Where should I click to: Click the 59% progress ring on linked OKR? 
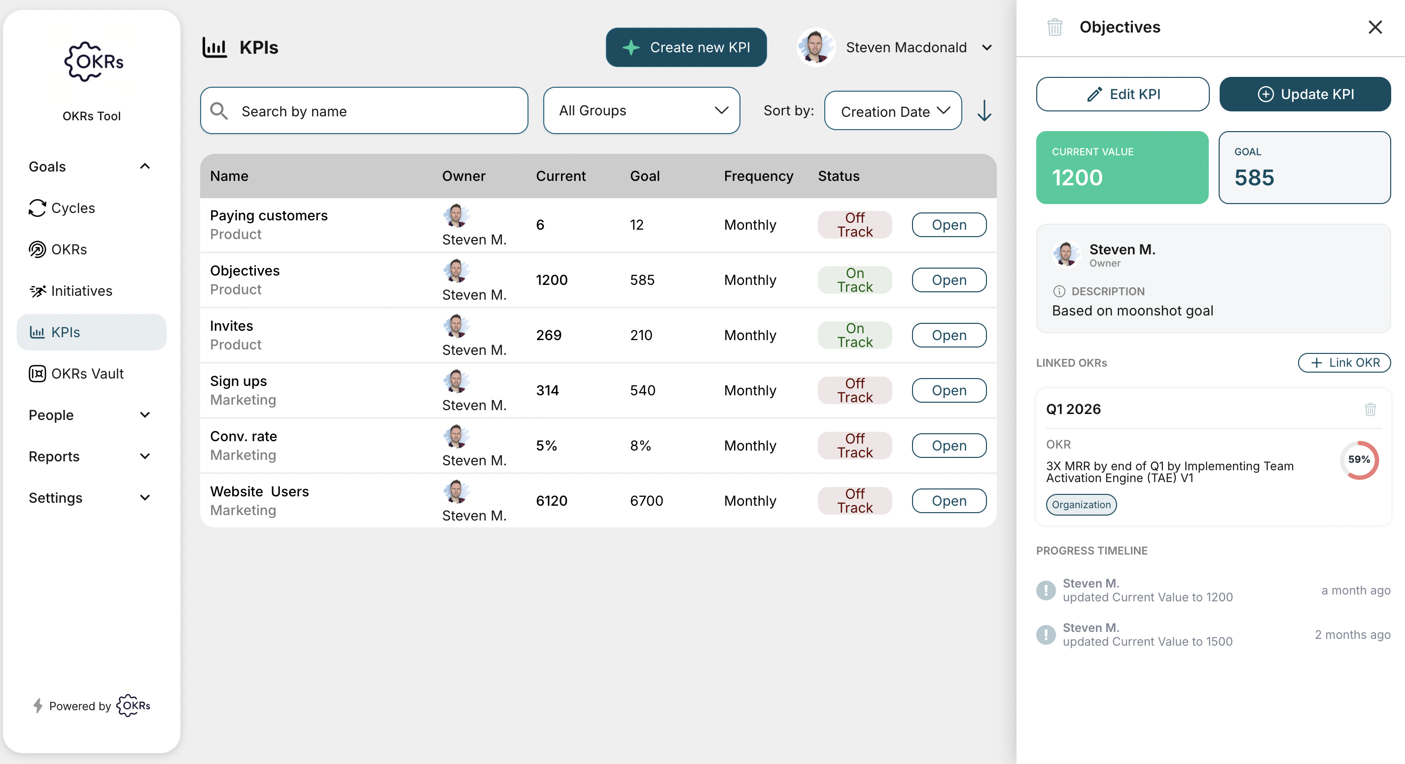click(x=1359, y=460)
